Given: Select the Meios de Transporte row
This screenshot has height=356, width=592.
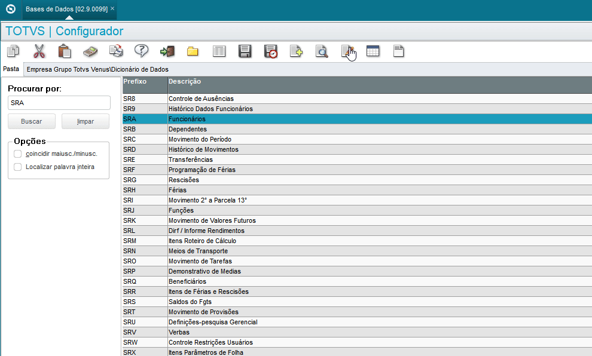Looking at the screenshot, I should [x=357, y=251].
